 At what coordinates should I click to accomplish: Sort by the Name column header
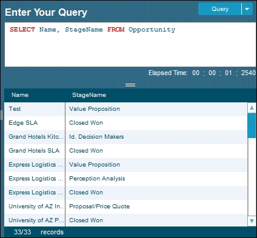(20, 95)
